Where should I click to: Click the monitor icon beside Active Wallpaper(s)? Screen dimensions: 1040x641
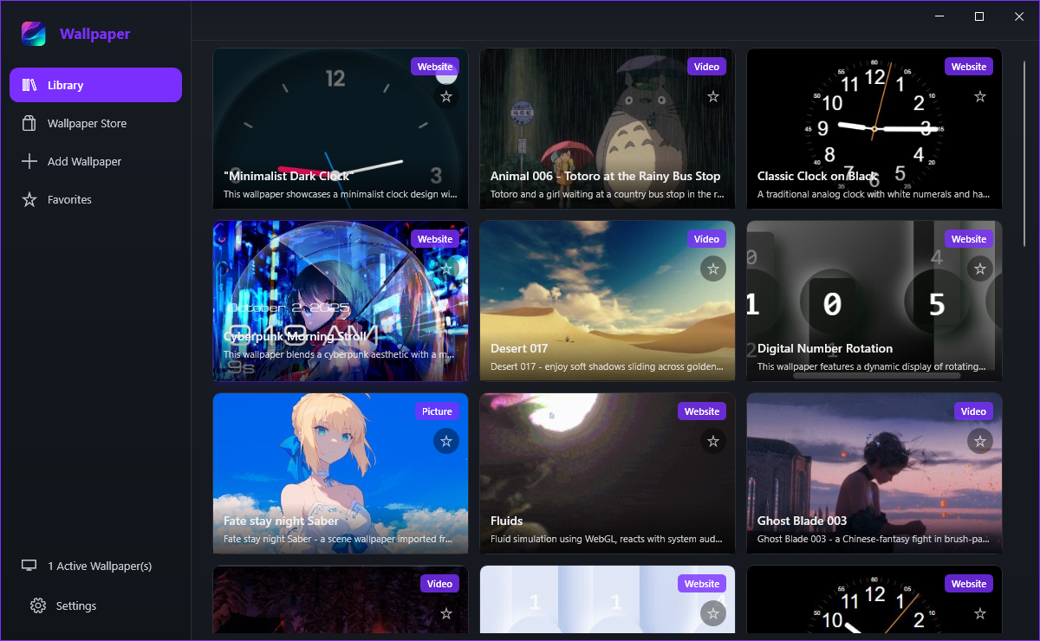pos(29,566)
